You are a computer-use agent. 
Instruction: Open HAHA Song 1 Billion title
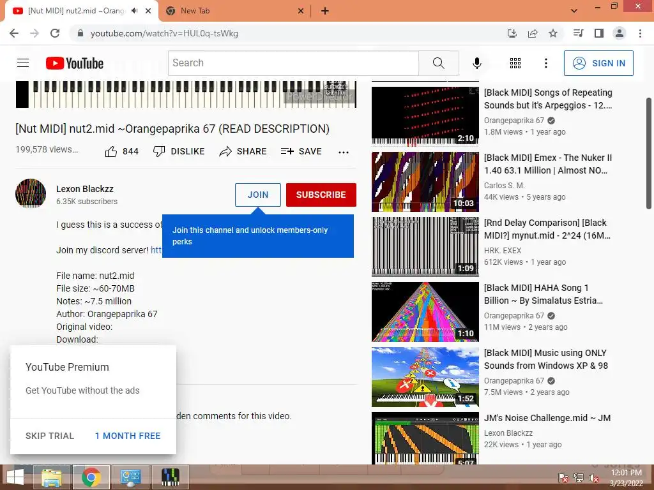[x=543, y=293]
